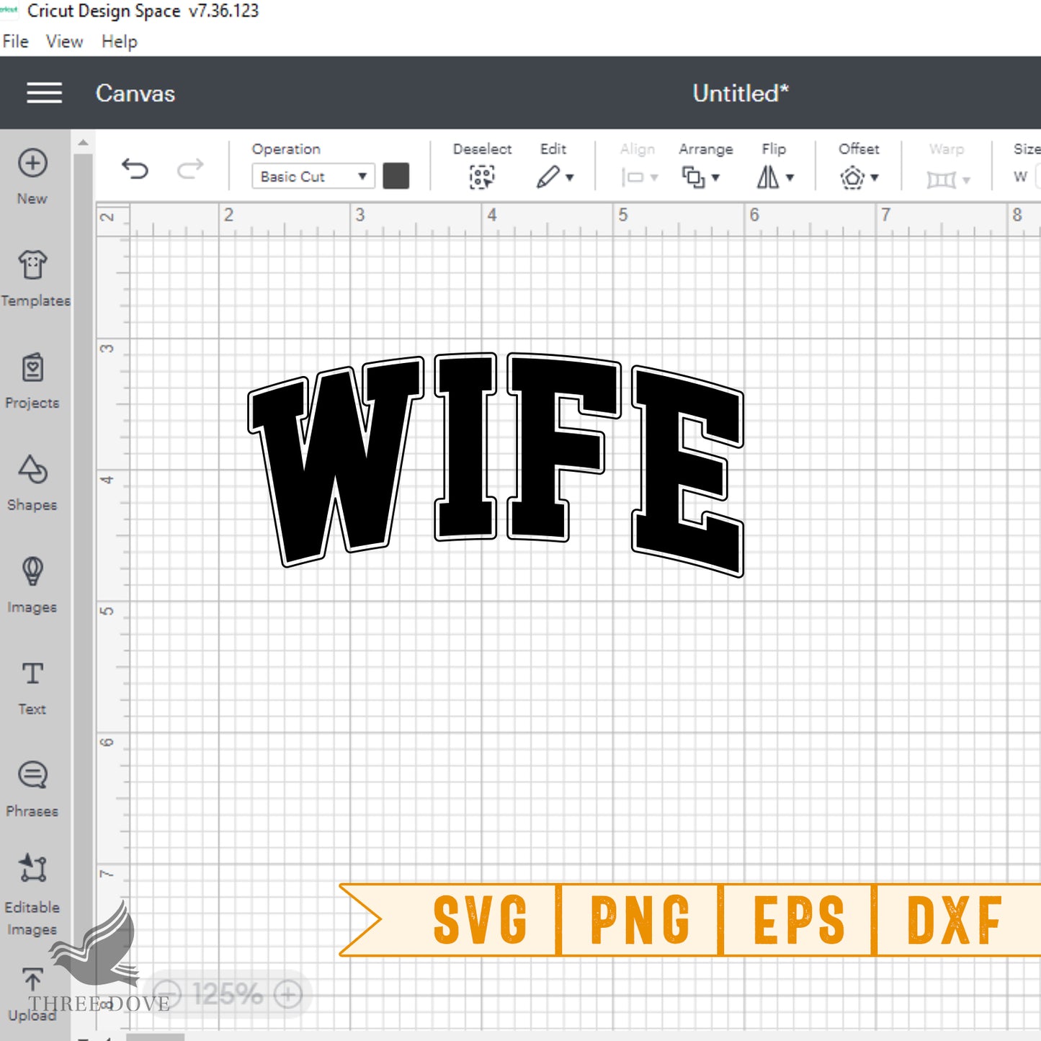This screenshot has width=1041, height=1041.
Task: Undo the last action
Action: point(135,169)
